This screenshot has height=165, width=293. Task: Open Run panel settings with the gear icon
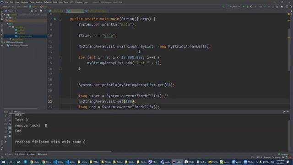point(284,112)
